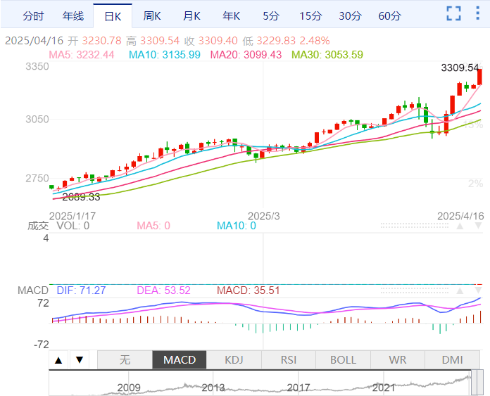Show 5分 minute chart
Screen dimensions: 490x396
click(x=271, y=16)
